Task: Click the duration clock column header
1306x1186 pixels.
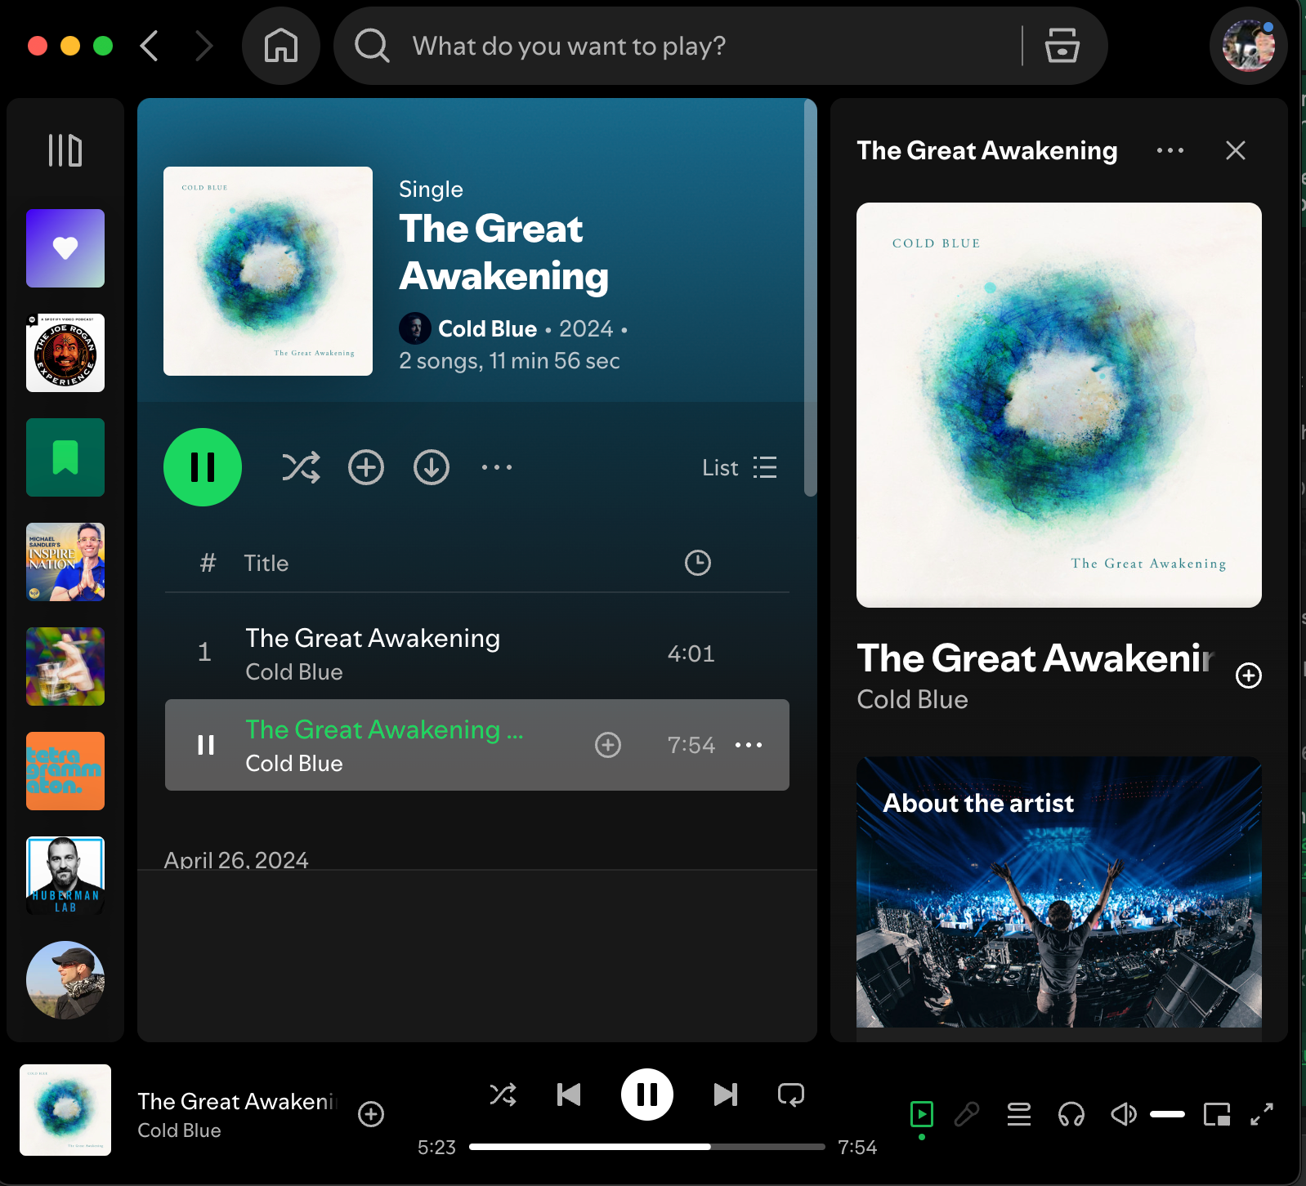Action: pos(698,563)
